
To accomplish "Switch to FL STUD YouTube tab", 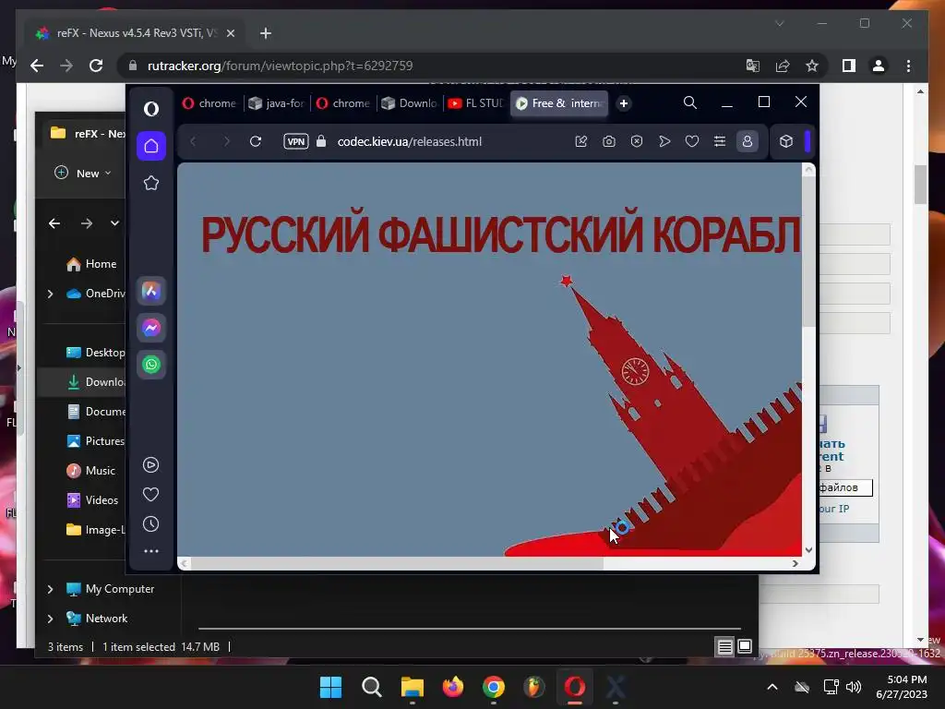I will pos(475,103).
